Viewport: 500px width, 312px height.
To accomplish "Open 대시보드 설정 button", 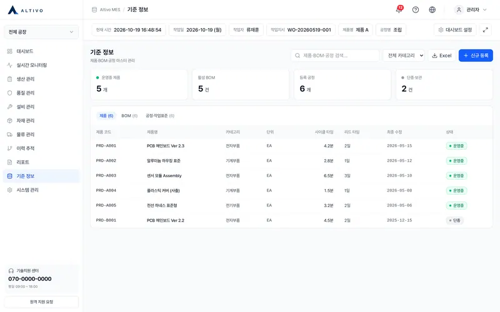I will click(x=455, y=30).
